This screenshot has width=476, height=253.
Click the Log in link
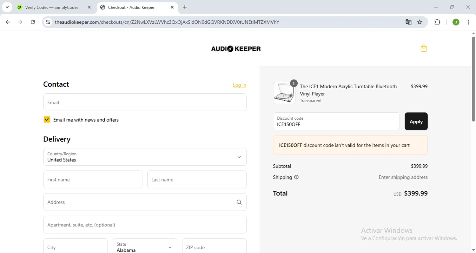click(x=240, y=85)
